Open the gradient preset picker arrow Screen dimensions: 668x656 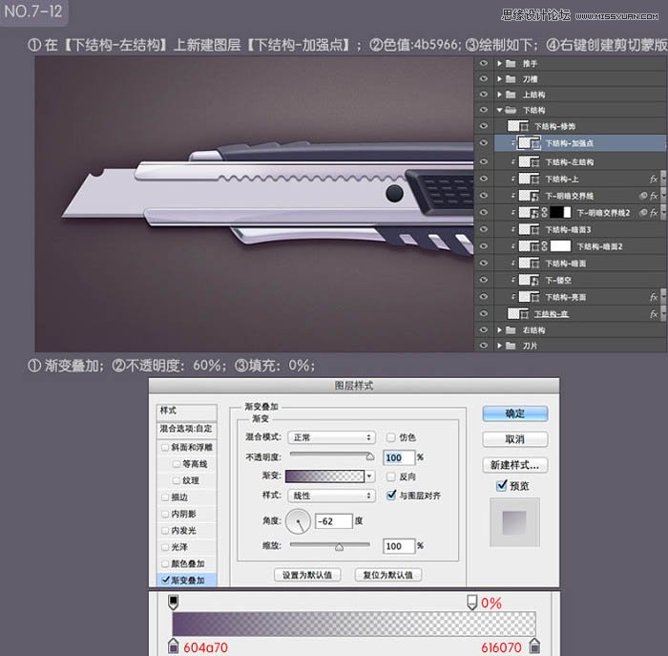(x=370, y=476)
